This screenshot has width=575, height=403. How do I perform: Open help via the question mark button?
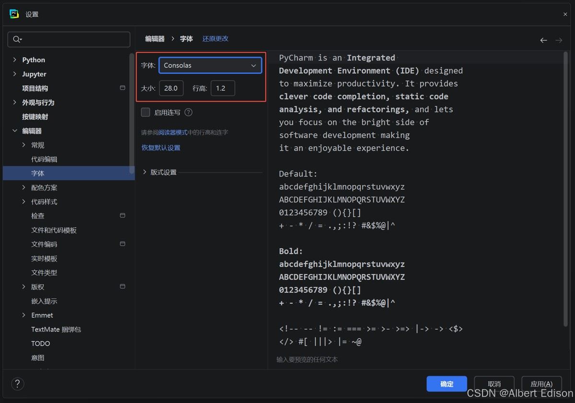coord(17,384)
